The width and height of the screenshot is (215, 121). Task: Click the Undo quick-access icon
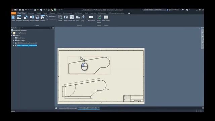(26, 10)
